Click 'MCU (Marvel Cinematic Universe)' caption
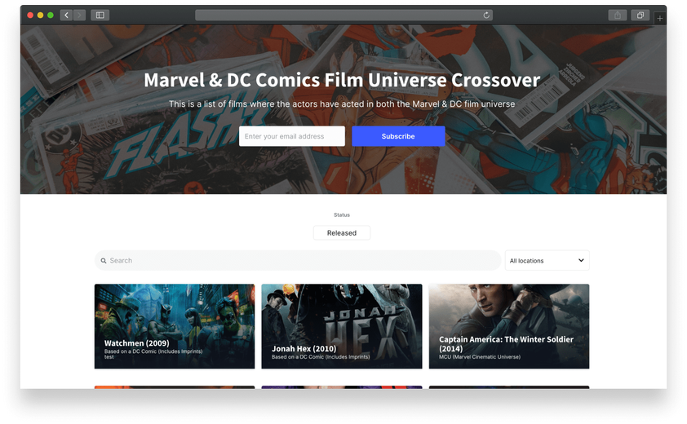Image resolution: width=687 pixels, height=424 pixels. click(x=480, y=357)
